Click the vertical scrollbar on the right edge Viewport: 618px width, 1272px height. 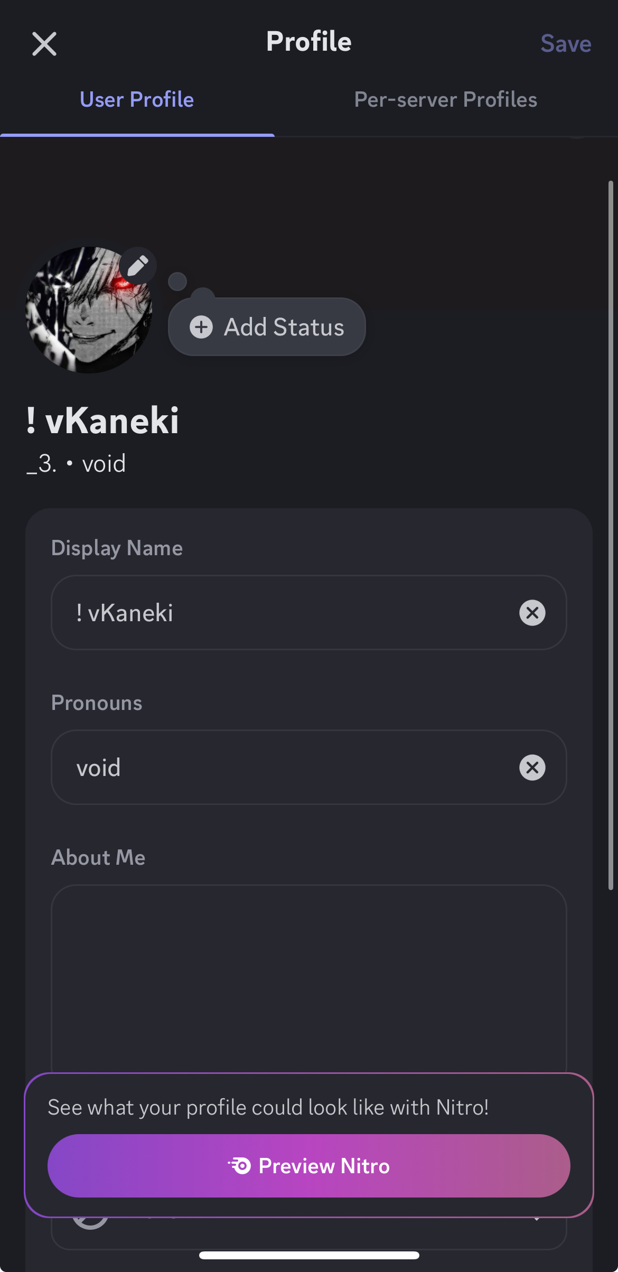pyautogui.click(x=611, y=528)
